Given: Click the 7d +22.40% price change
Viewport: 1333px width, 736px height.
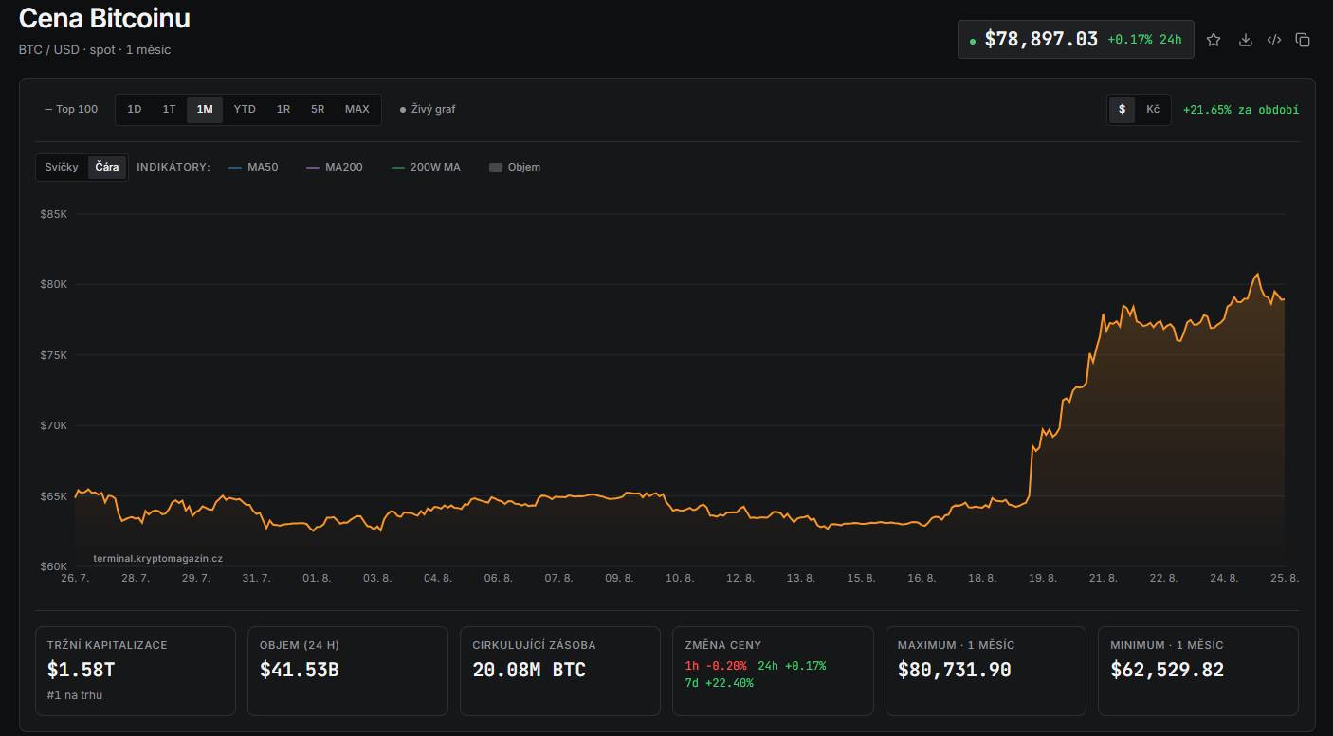Looking at the screenshot, I should pyautogui.click(x=719, y=683).
